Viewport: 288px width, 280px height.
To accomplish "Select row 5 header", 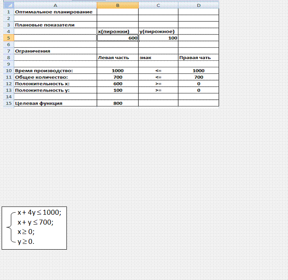I will coord(9,38).
